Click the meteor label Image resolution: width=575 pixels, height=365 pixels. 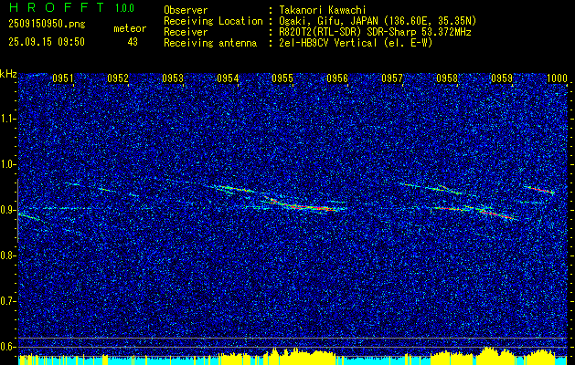[130, 28]
